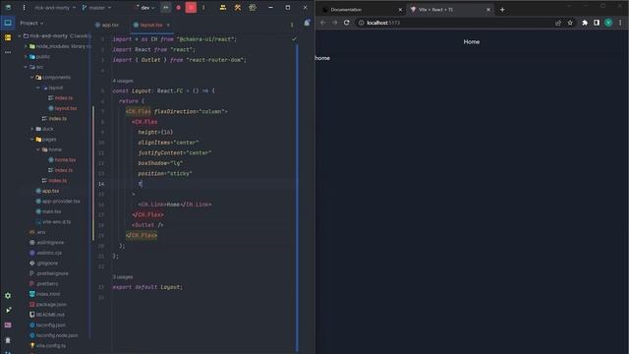
Task: Click the red debug icon in toolbar
Action: (x=179, y=8)
